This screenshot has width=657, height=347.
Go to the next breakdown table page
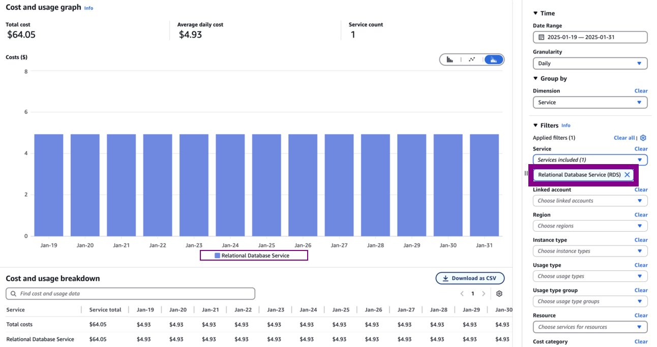pyautogui.click(x=484, y=294)
